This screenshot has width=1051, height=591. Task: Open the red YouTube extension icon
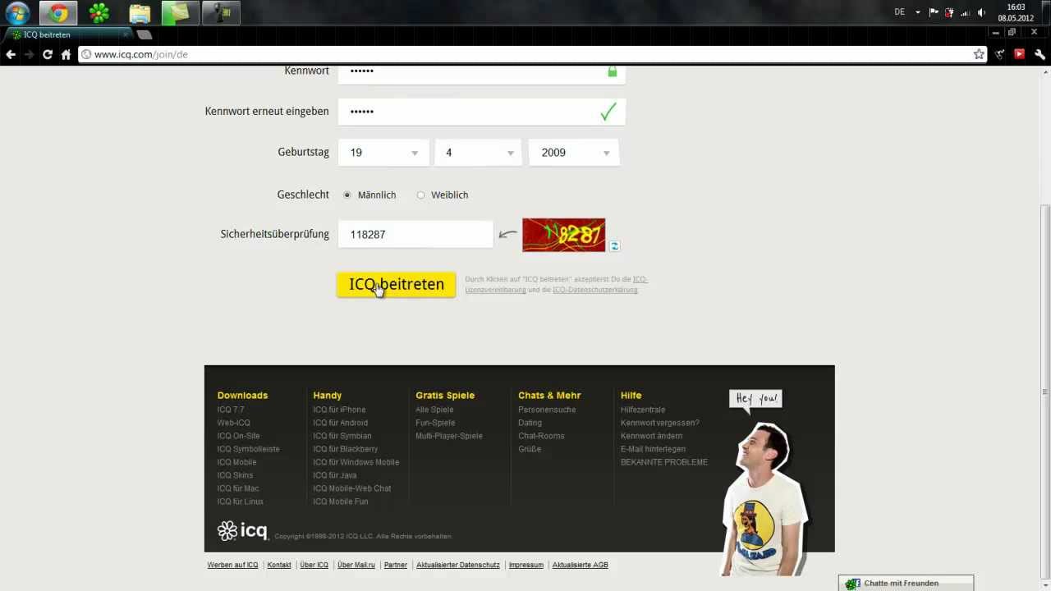(1019, 54)
